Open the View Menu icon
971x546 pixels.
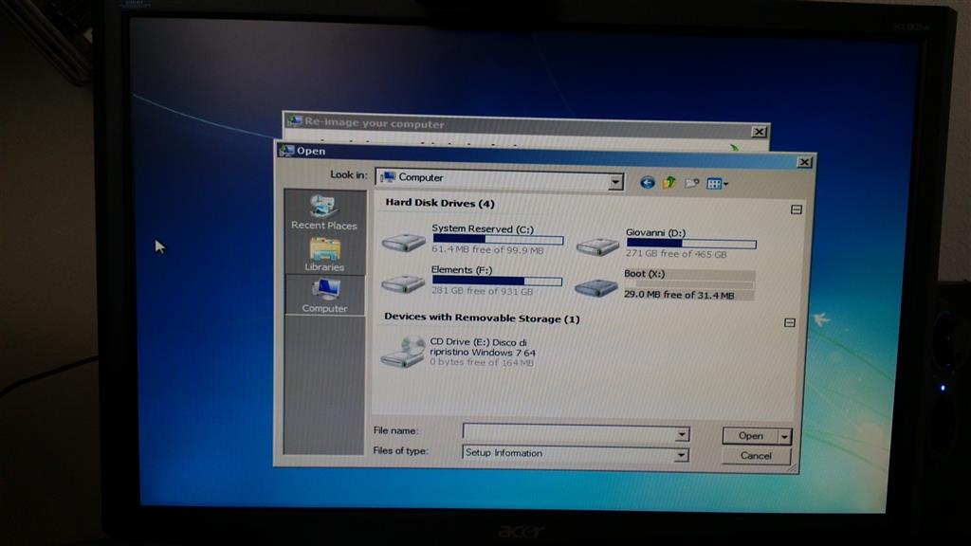click(x=717, y=183)
